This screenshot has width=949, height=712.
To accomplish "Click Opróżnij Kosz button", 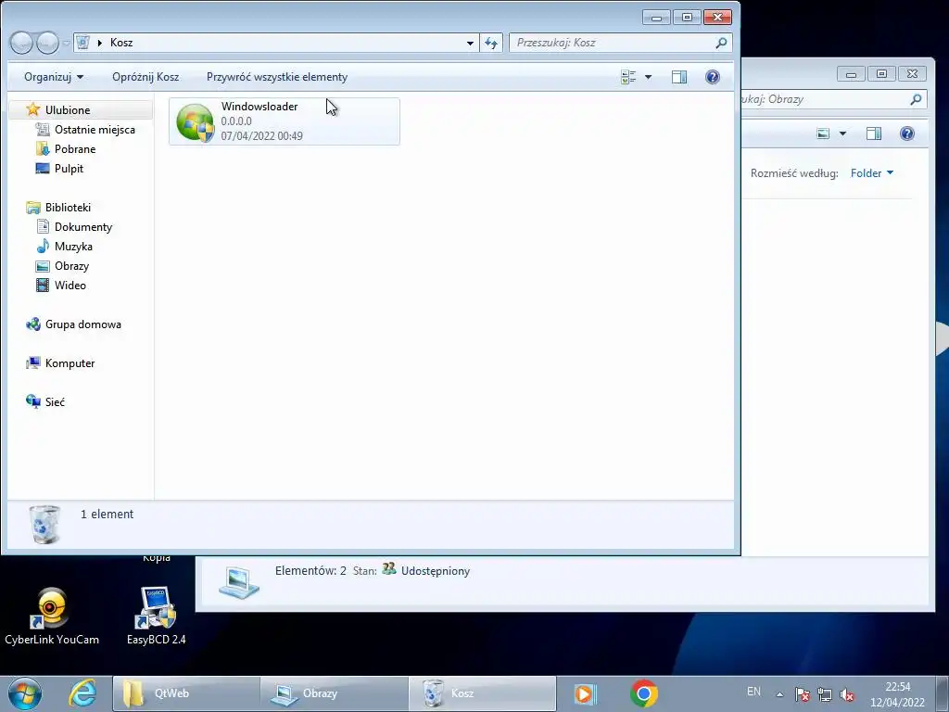I will point(146,77).
